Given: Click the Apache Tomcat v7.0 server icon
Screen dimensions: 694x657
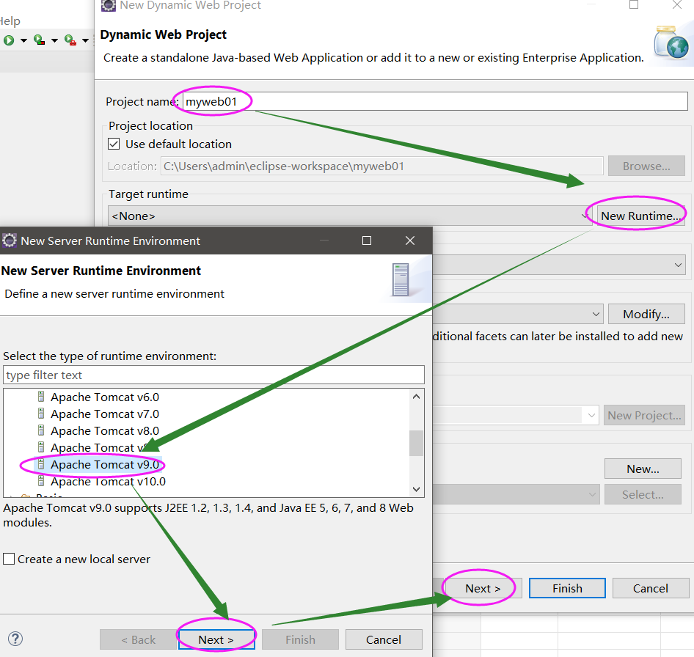Looking at the screenshot, I should point(41,414).
